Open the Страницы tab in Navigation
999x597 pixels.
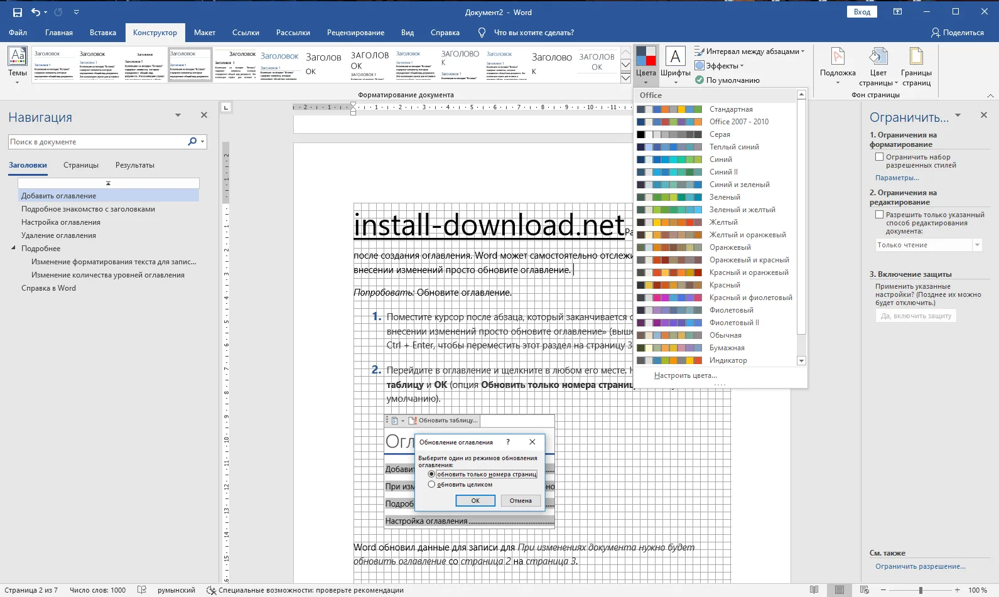tap(81, 165)
